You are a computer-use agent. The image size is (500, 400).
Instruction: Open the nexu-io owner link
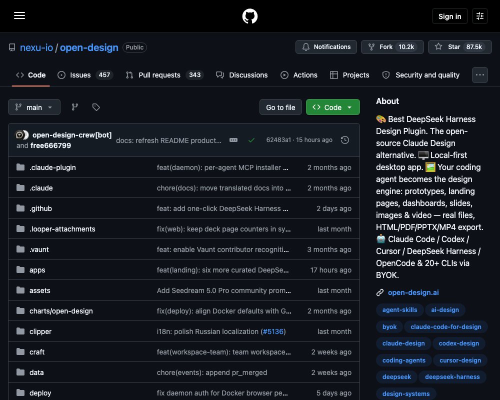pyautogui.click(x=36, y=47)
